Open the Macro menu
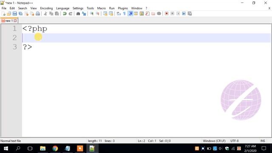The image size is (272, 153). [101, 8]
